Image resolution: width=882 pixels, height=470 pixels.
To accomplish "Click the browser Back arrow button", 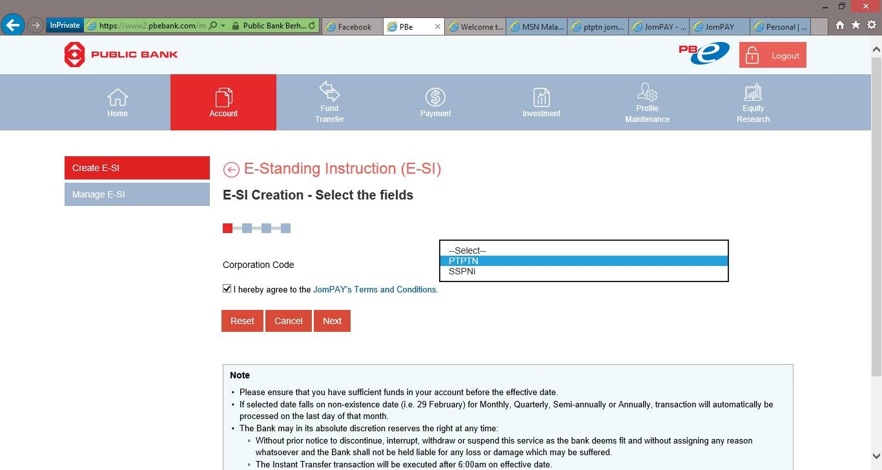I will (12, 26).
